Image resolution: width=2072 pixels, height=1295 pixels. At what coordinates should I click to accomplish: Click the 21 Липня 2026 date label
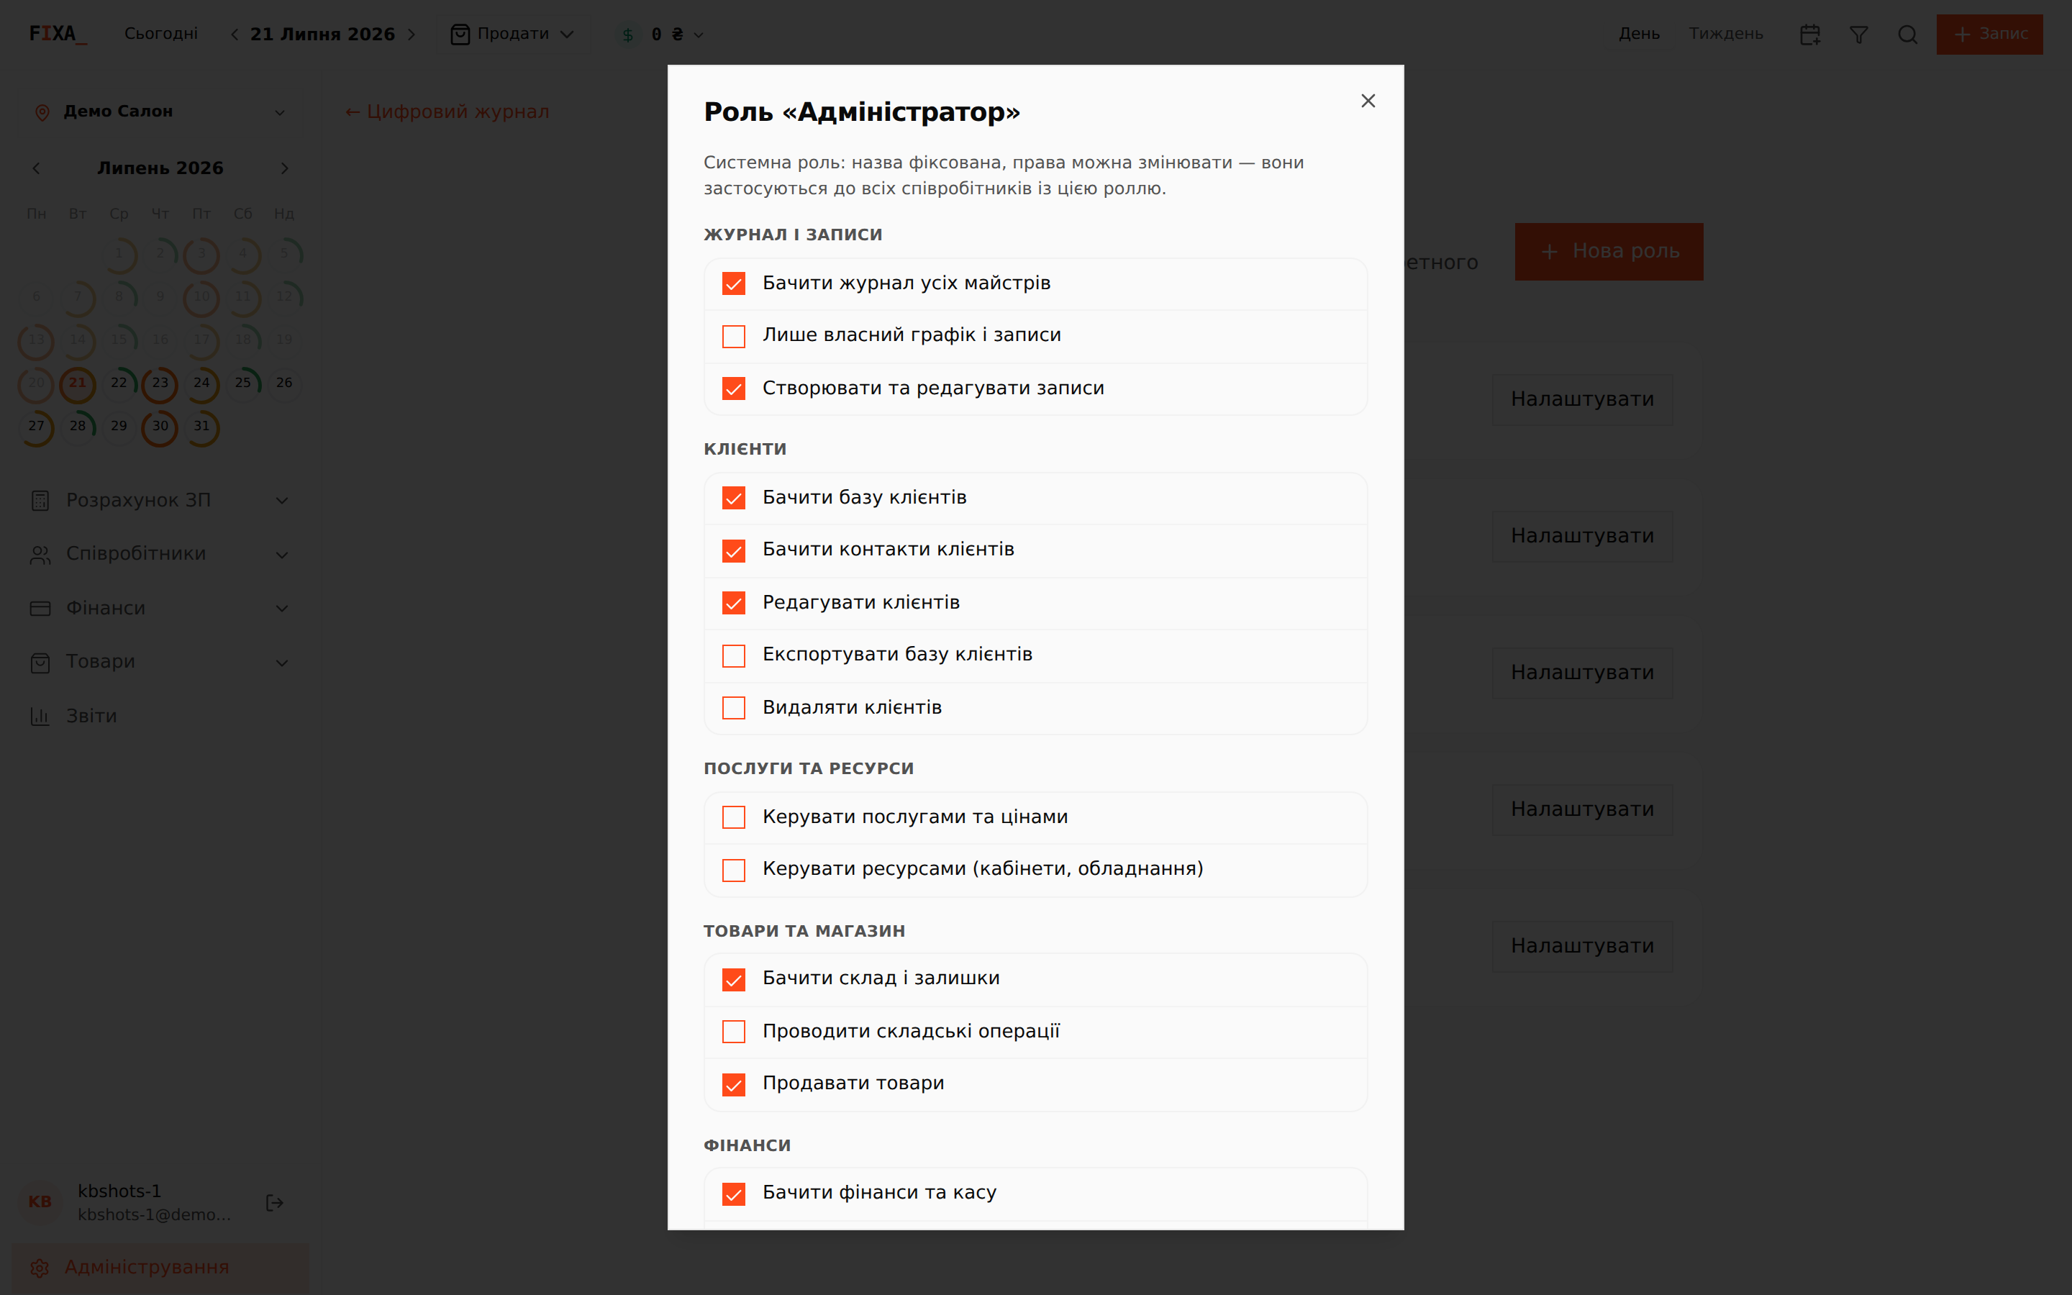click(x=323, y=35)
